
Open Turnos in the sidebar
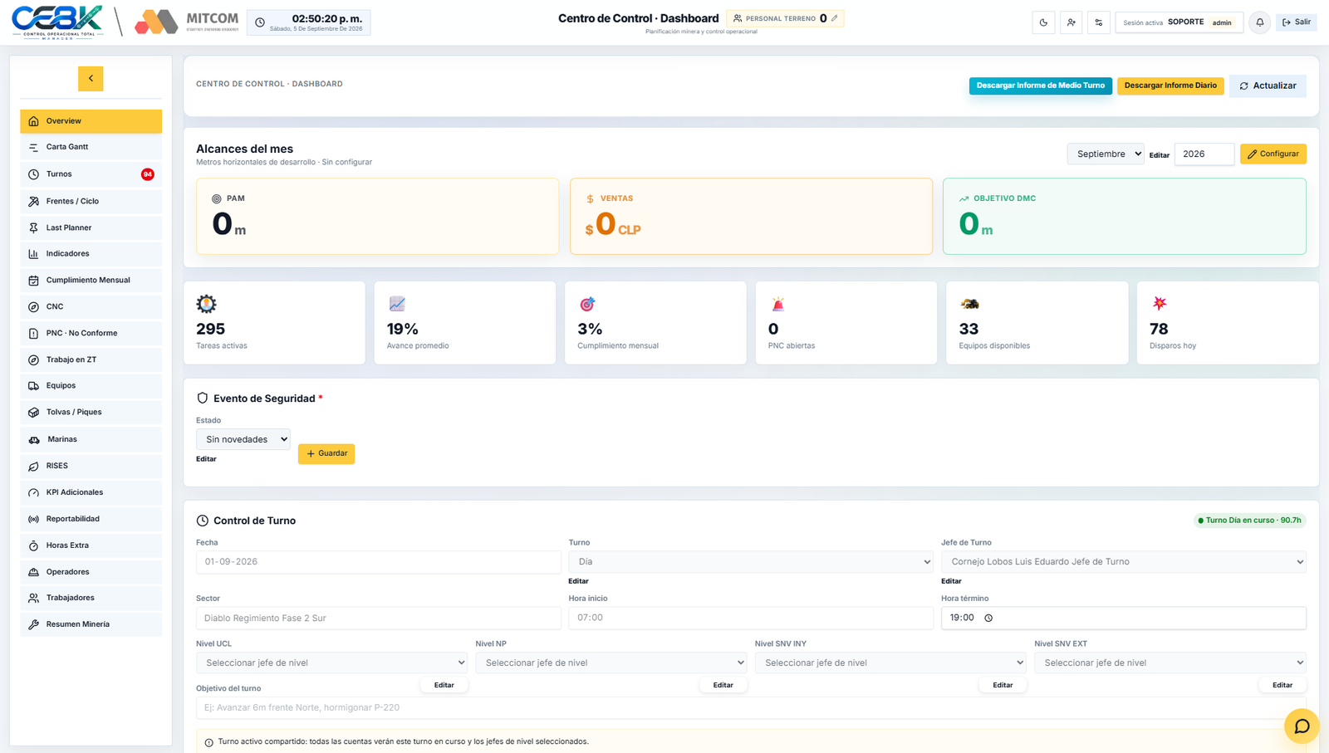tap(91, 174)
